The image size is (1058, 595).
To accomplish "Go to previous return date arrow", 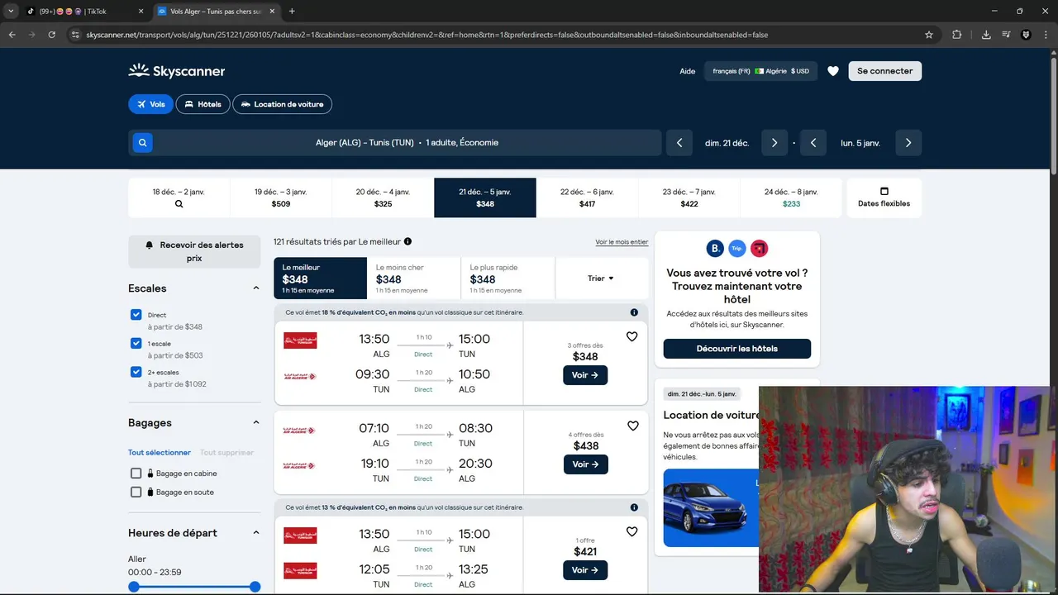I will [813, 143].
